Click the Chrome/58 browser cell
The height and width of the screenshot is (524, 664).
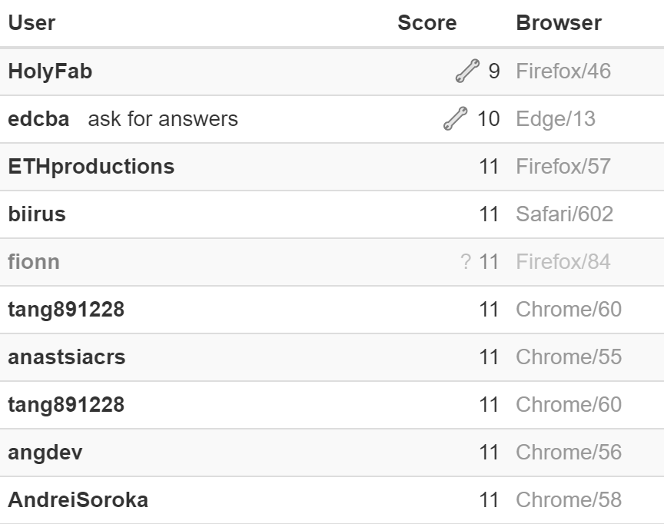pyautogui.click(x=569, y=500)
